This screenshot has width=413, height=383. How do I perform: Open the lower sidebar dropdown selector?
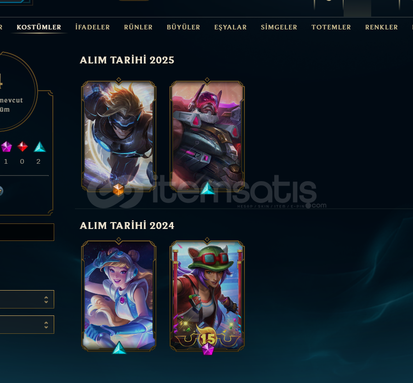click(x=27, y=325)
